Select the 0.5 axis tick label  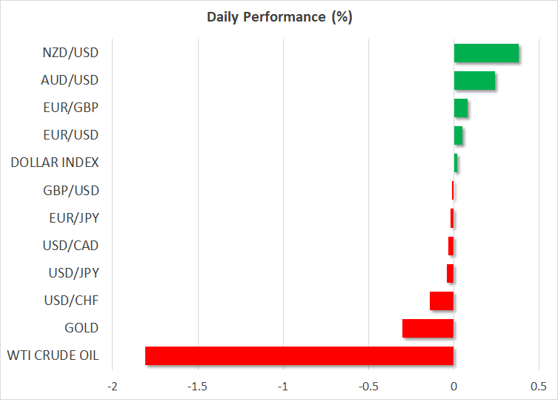coord(539,386)
